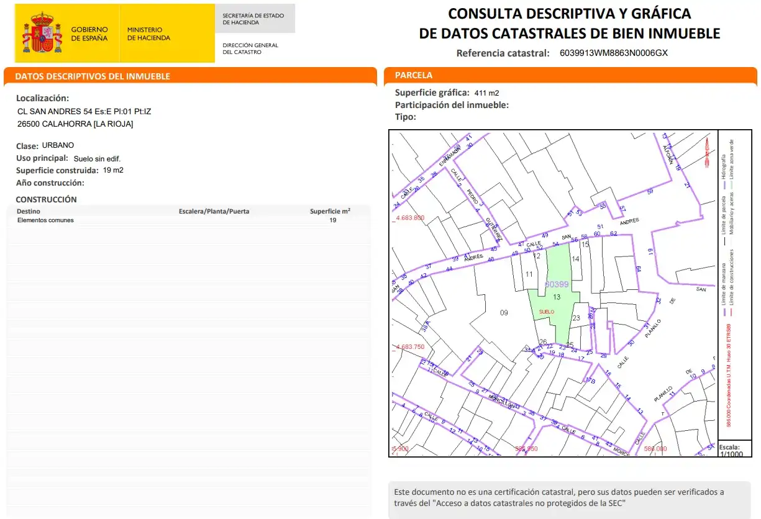Viewport: 761px width, 519px height.
Task: Click the 'Referencia catastral:' label
Action: tap(503, 53)
